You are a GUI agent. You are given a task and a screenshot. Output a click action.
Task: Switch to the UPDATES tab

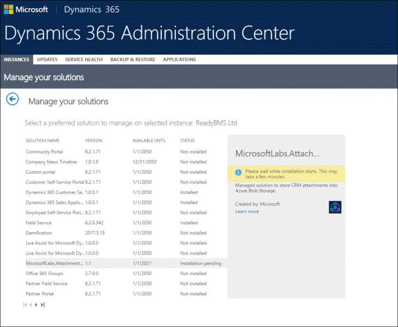pyautogui.click(x=47, y=60)
